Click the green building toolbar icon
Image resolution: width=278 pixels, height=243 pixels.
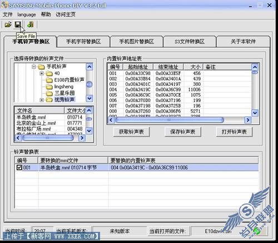[31, 25]
